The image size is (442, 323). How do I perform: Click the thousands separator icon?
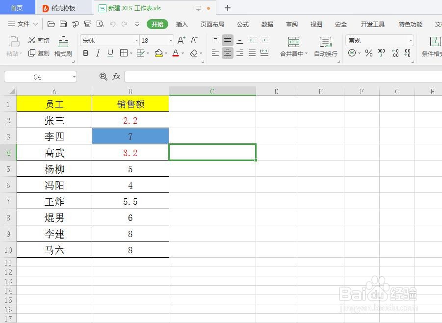click(382, 53)
